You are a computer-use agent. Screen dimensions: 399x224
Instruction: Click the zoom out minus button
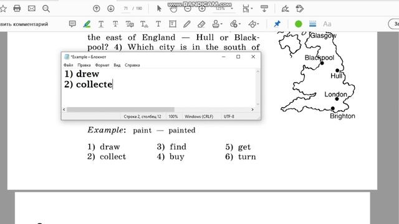click(x=188, y=9)
